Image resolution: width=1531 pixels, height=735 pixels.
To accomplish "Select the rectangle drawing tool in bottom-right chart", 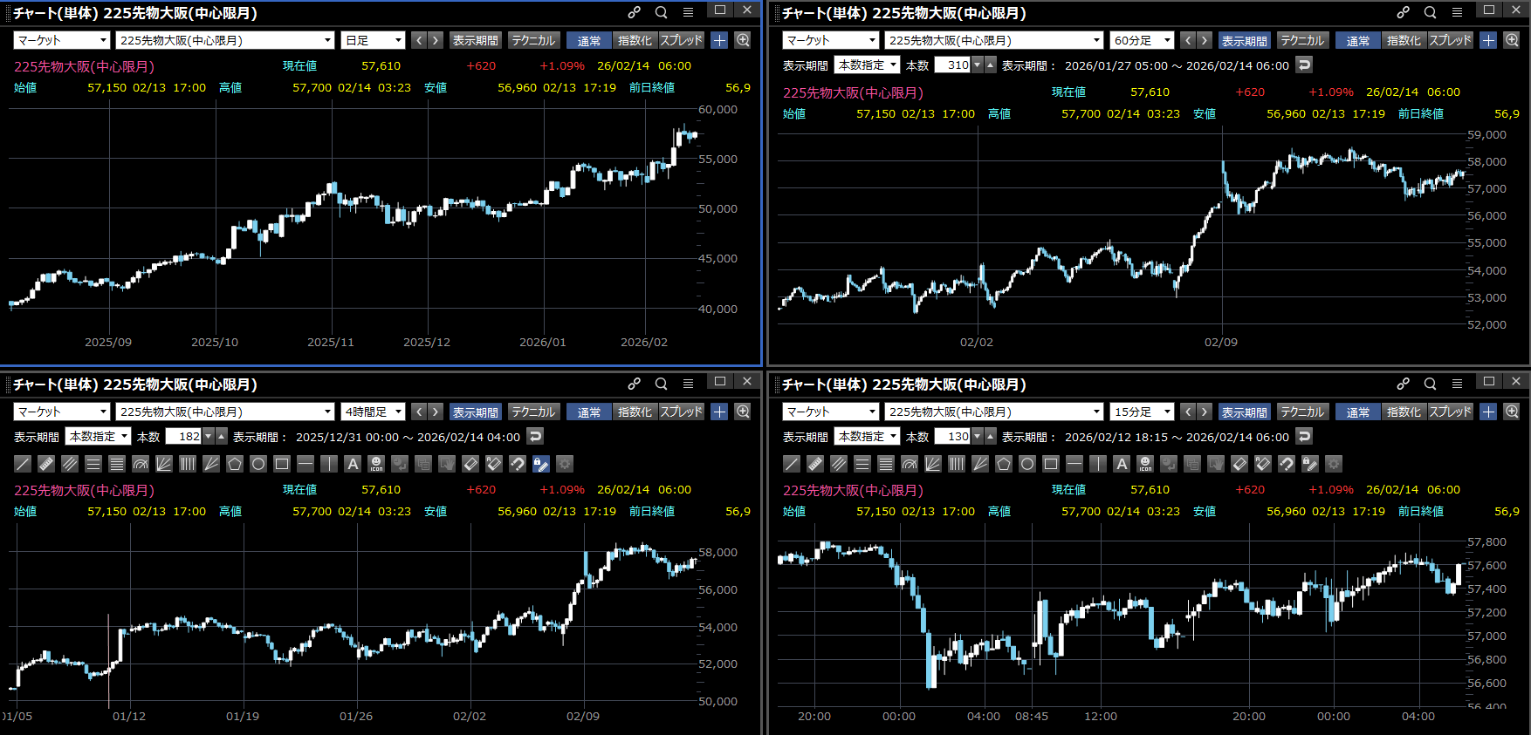I will tap(1051, 464).
